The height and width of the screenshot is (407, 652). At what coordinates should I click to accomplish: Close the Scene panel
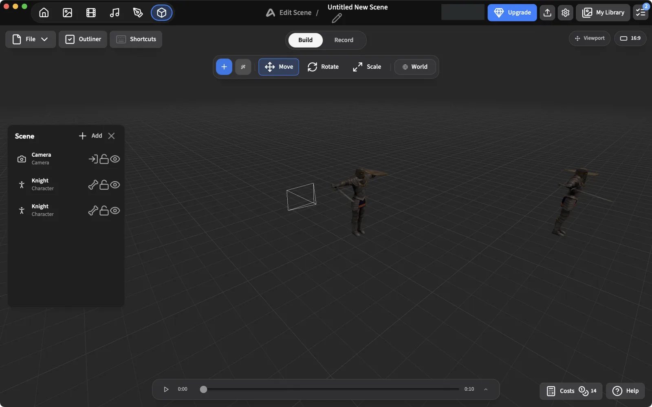click(x=111, y=136)
